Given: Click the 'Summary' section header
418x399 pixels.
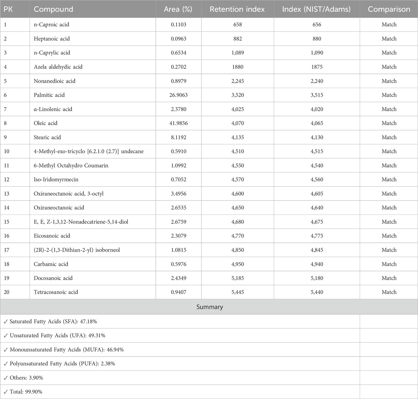Looking at the screenshot, I should click(x=210, y=307).
